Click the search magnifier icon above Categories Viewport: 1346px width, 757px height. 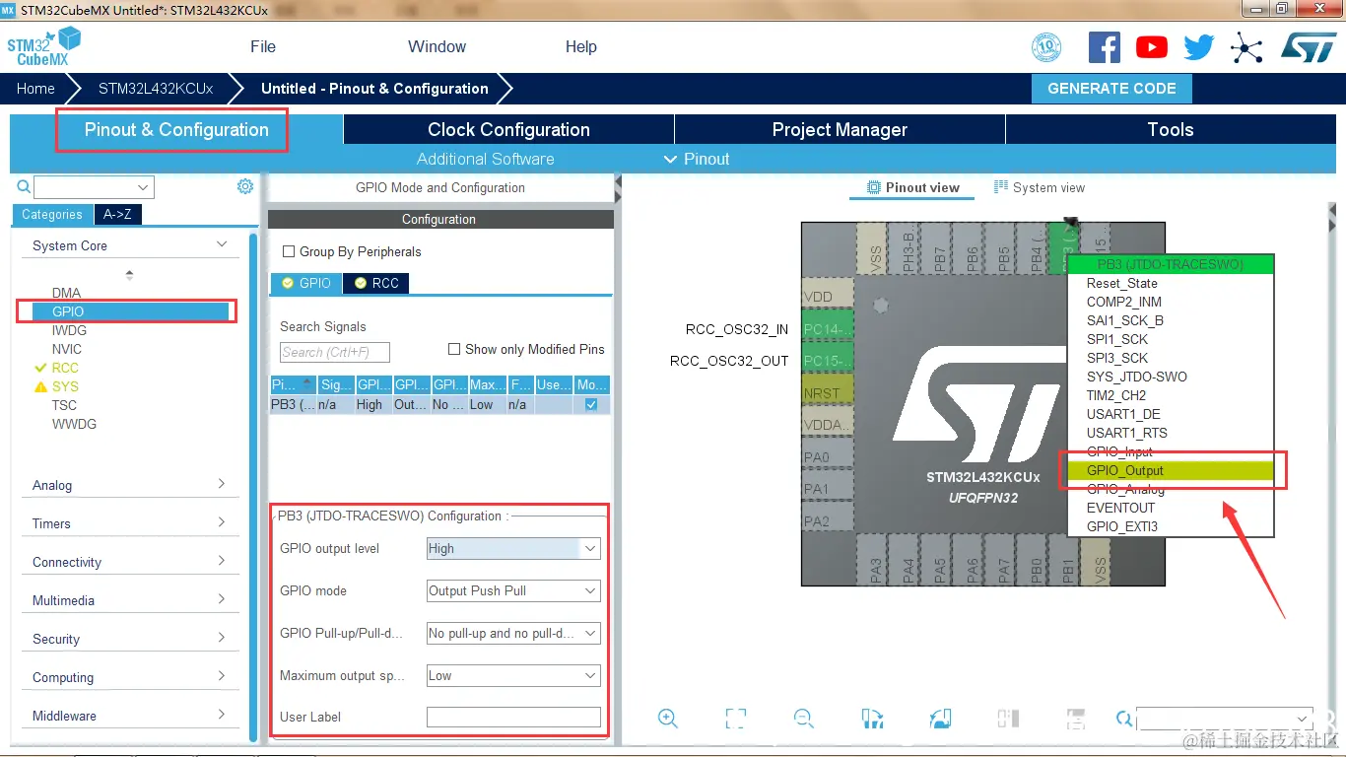tap(24, 186)
